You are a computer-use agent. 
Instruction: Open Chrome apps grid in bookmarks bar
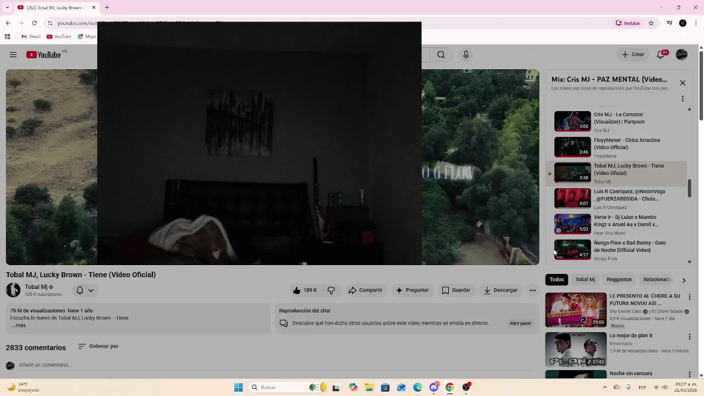(x=7, y=37)
